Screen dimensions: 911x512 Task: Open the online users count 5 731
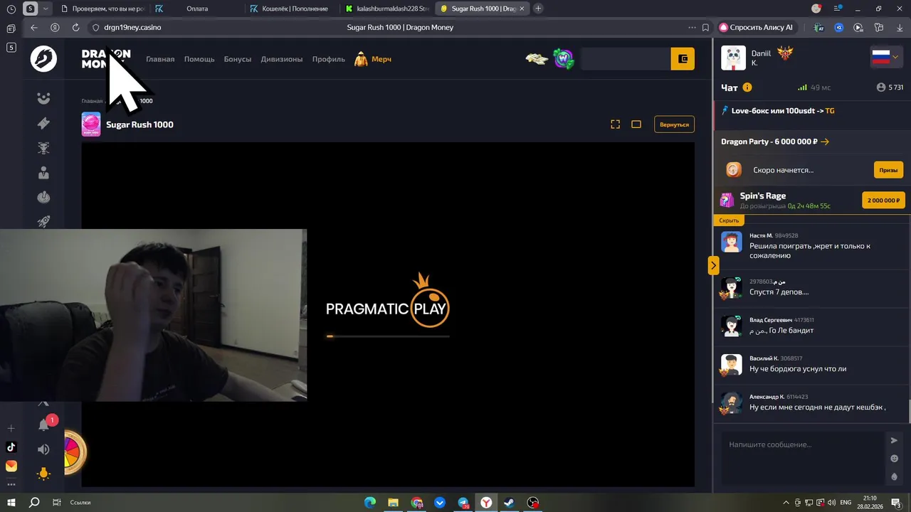point(890,87)
